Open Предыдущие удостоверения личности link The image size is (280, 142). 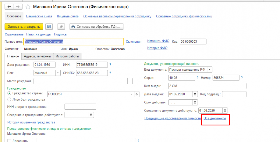[172, 118]
